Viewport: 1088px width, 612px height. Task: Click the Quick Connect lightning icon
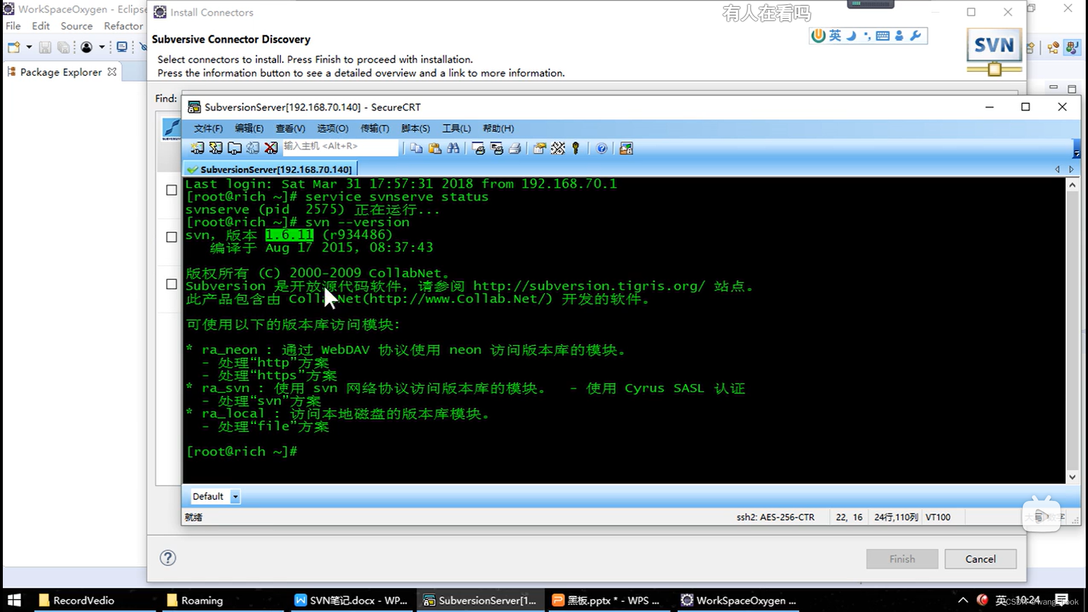coord(216,148)
